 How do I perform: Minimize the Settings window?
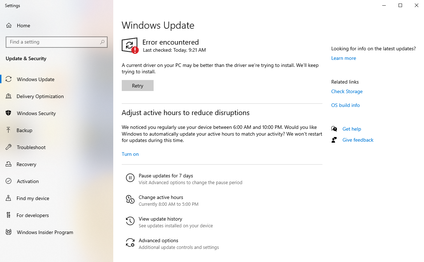[384, 5]
